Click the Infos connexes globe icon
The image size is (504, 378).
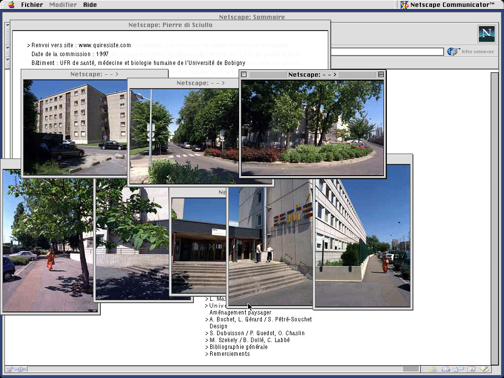tap(451, 51)
